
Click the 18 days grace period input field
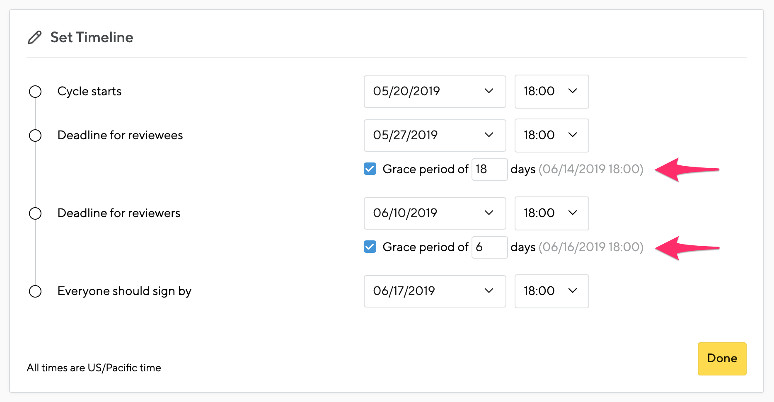[489, 169]
